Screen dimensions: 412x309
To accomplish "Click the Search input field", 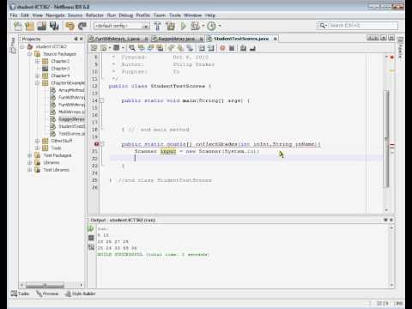I will click(362, 26).
